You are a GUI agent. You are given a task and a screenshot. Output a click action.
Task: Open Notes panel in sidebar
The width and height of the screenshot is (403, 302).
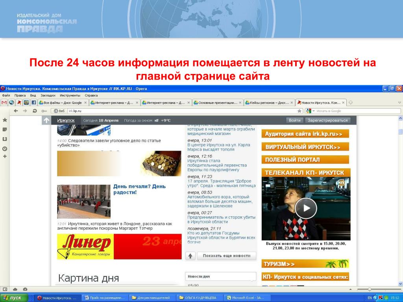5,130
